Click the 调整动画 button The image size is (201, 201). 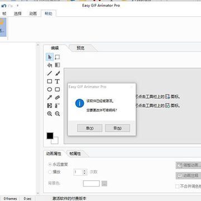[x=188, y=165]
